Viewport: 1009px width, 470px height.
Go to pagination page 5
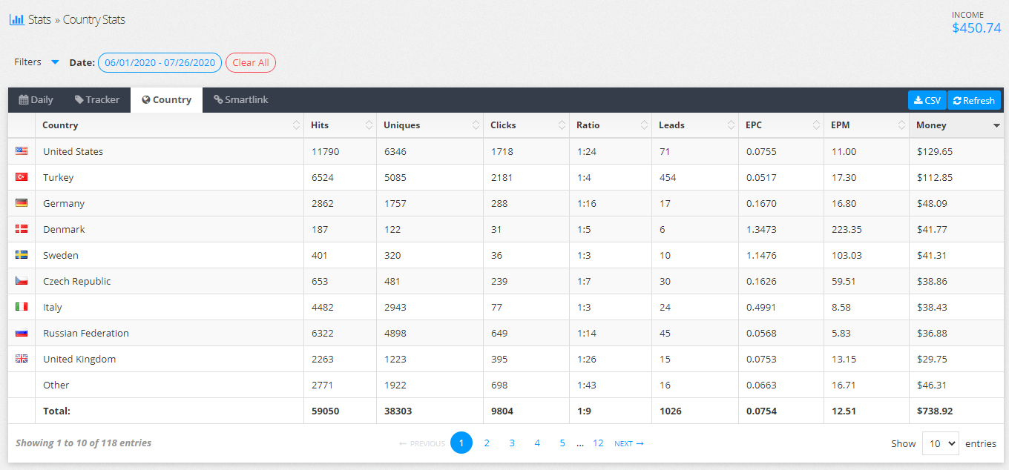click(x=562, y=443)
